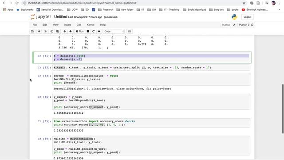Screen dimensions: 284x160
Task: Move the selected cell down
Action: click(71, 32)
